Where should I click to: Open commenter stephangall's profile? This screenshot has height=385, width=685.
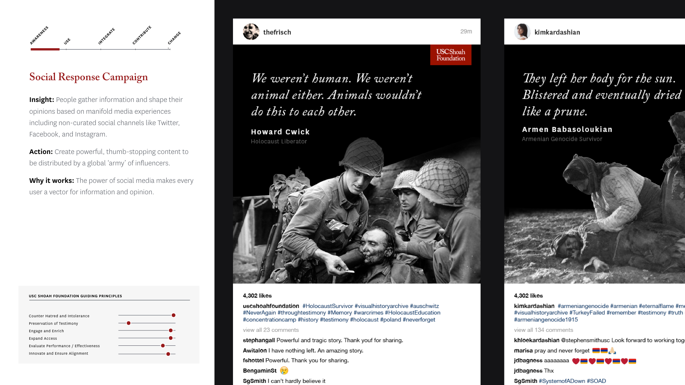click(259, 340)
